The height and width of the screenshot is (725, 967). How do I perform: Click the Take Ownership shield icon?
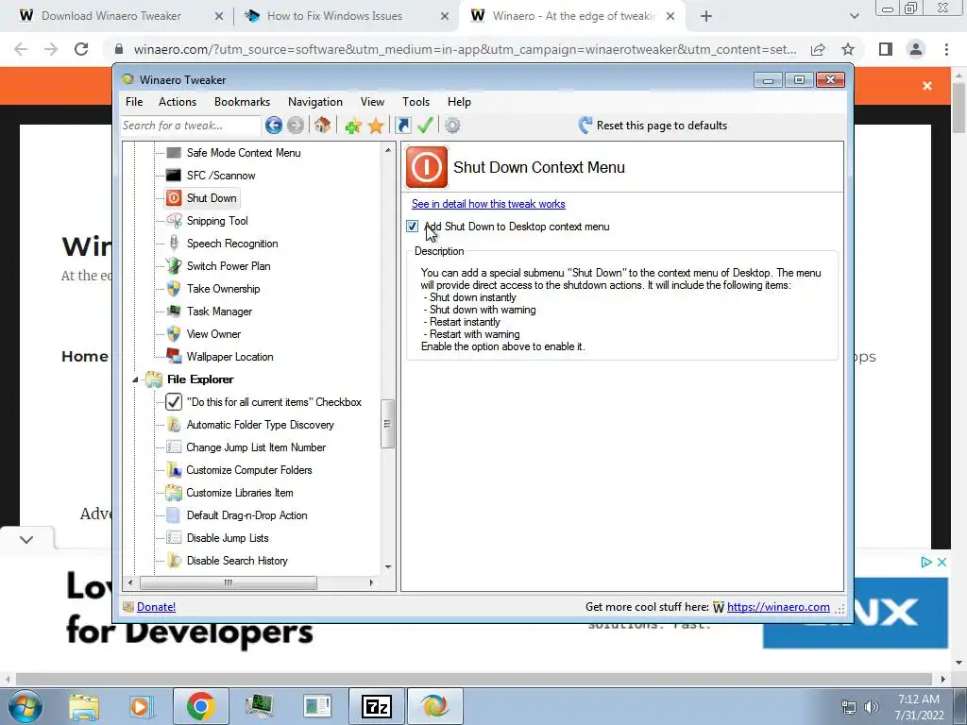174,289
